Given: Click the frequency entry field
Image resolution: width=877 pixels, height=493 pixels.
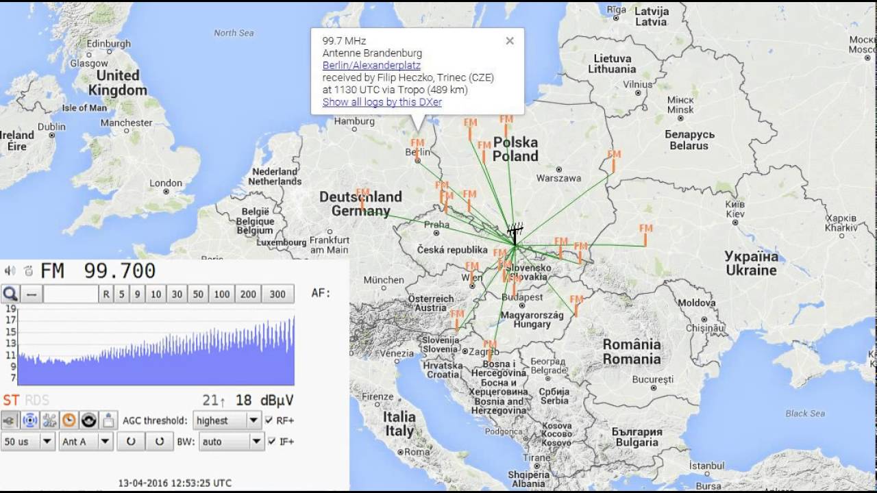Looking at the screenshot, I should pos(71,294).
